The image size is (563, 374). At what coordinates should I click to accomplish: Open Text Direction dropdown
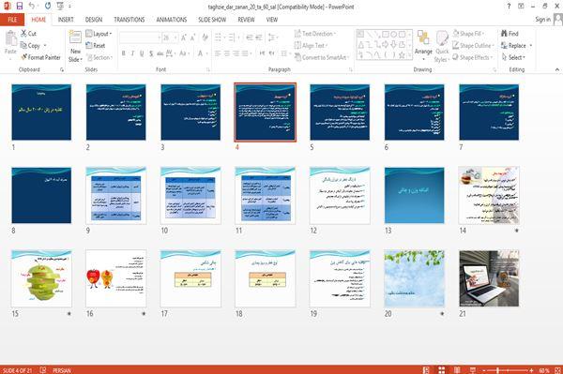[315, 34]
